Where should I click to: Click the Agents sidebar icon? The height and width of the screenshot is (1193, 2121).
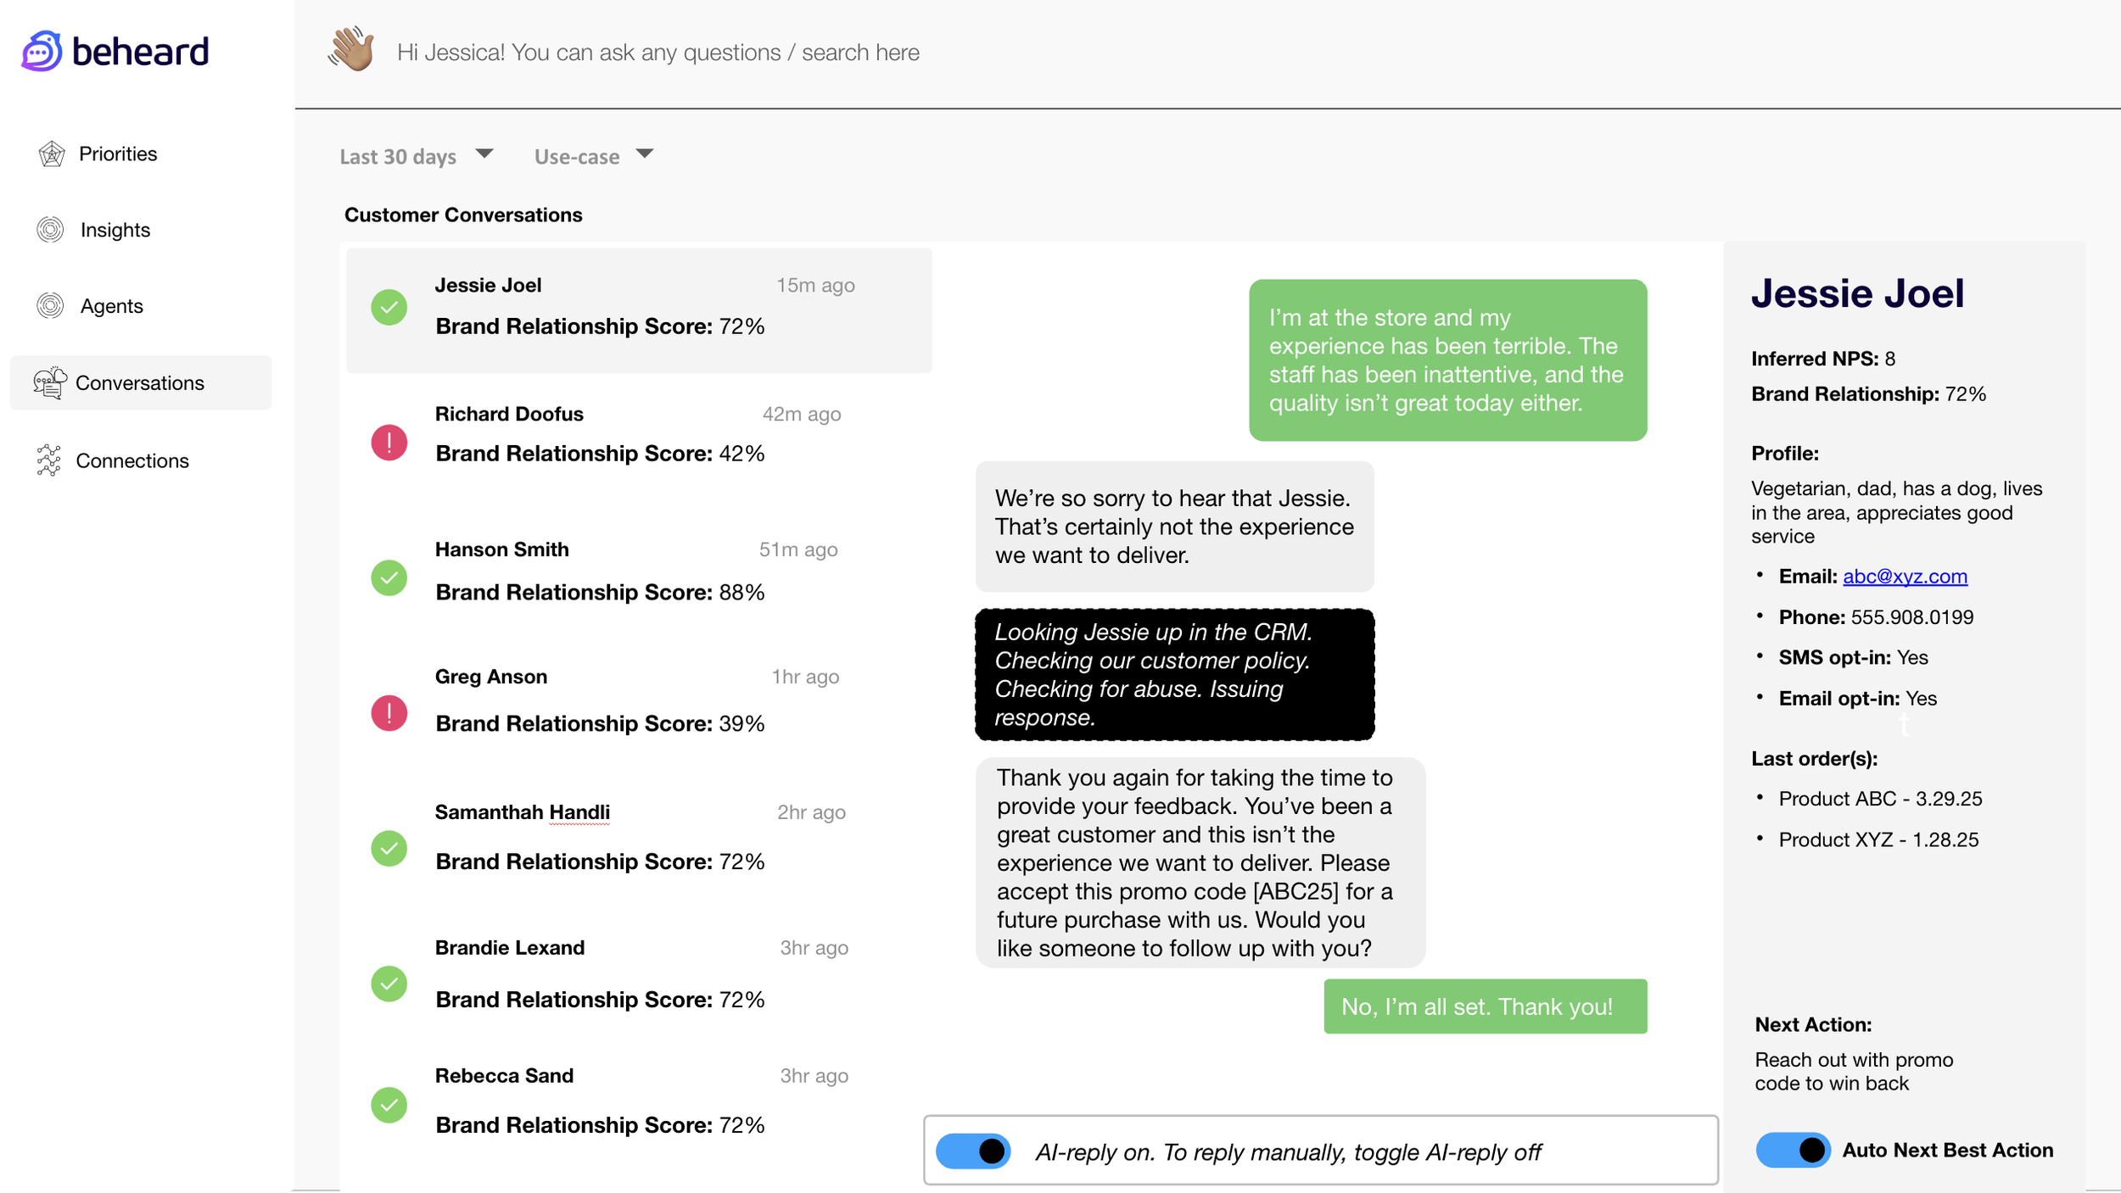51,306
